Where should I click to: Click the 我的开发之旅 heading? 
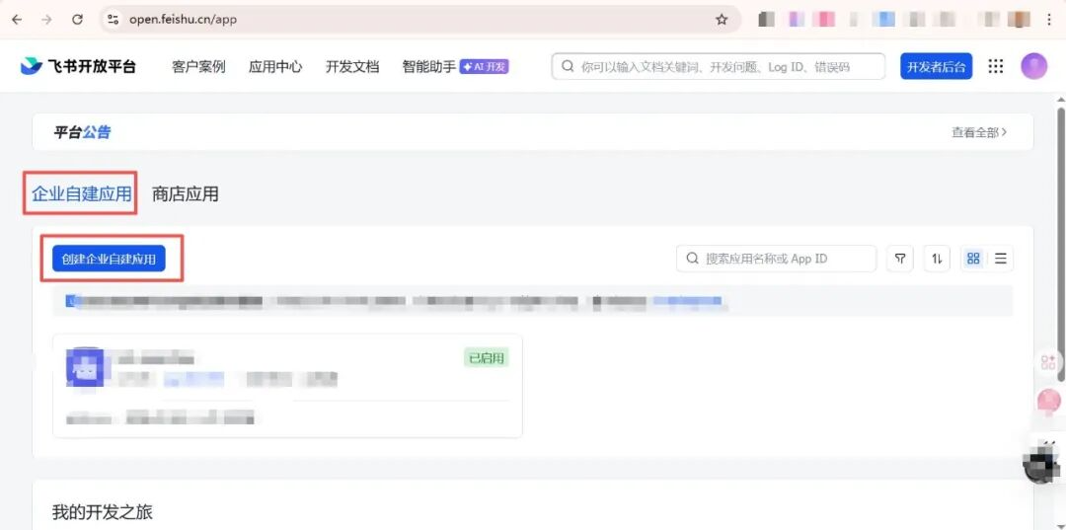click(103, 511)
